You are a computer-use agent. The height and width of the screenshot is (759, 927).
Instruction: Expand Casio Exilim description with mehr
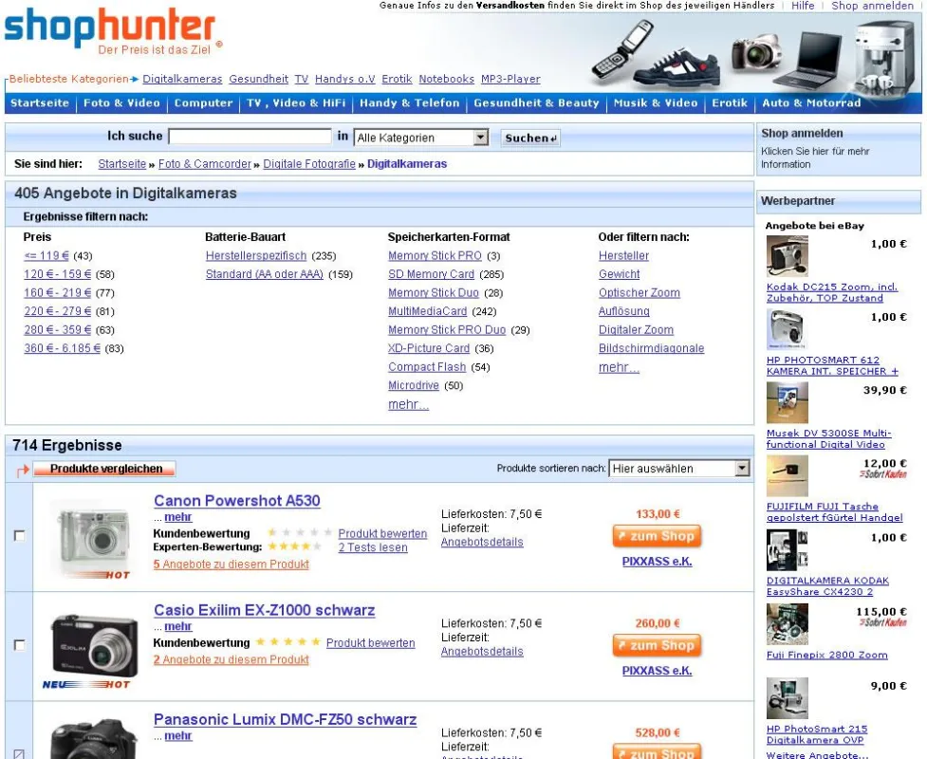pyautogui.click(x=178, y=626)
